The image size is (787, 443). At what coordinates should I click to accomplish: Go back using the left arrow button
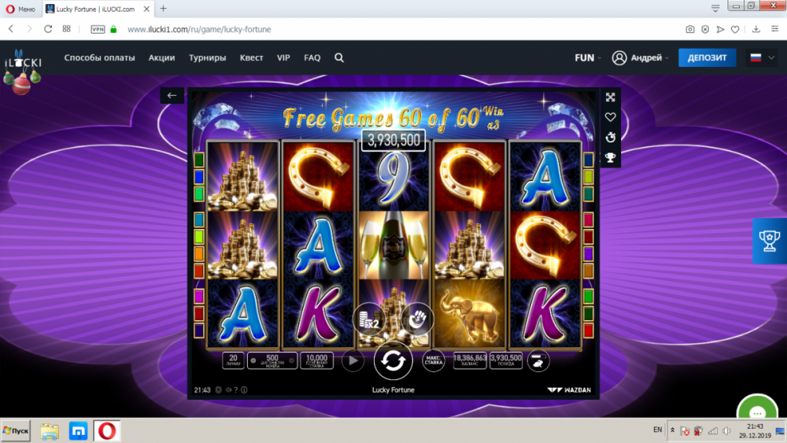coord(172,95)
